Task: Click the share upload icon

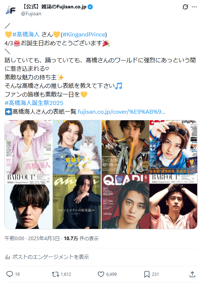Action: point(192,274)
